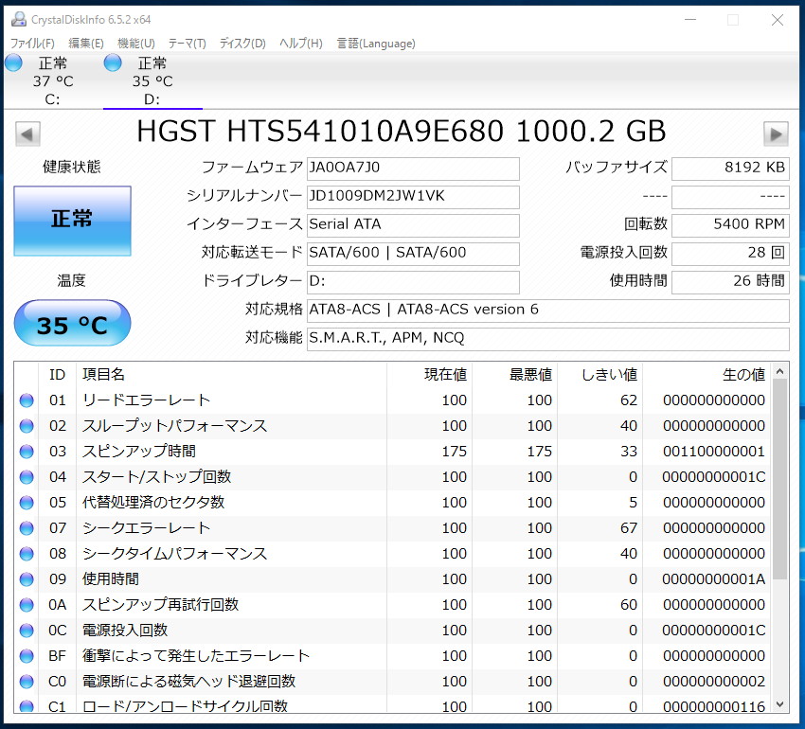805x729 pixels.
Task: Switch to the C: drive tab at 37 °C
Action: (x=53, y=80)
